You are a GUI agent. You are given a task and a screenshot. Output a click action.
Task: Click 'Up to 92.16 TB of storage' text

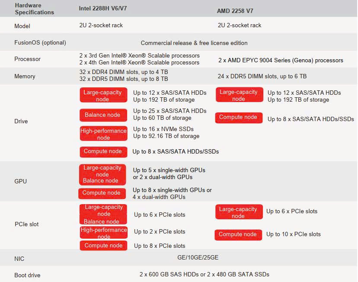click(x=166, y=136)
